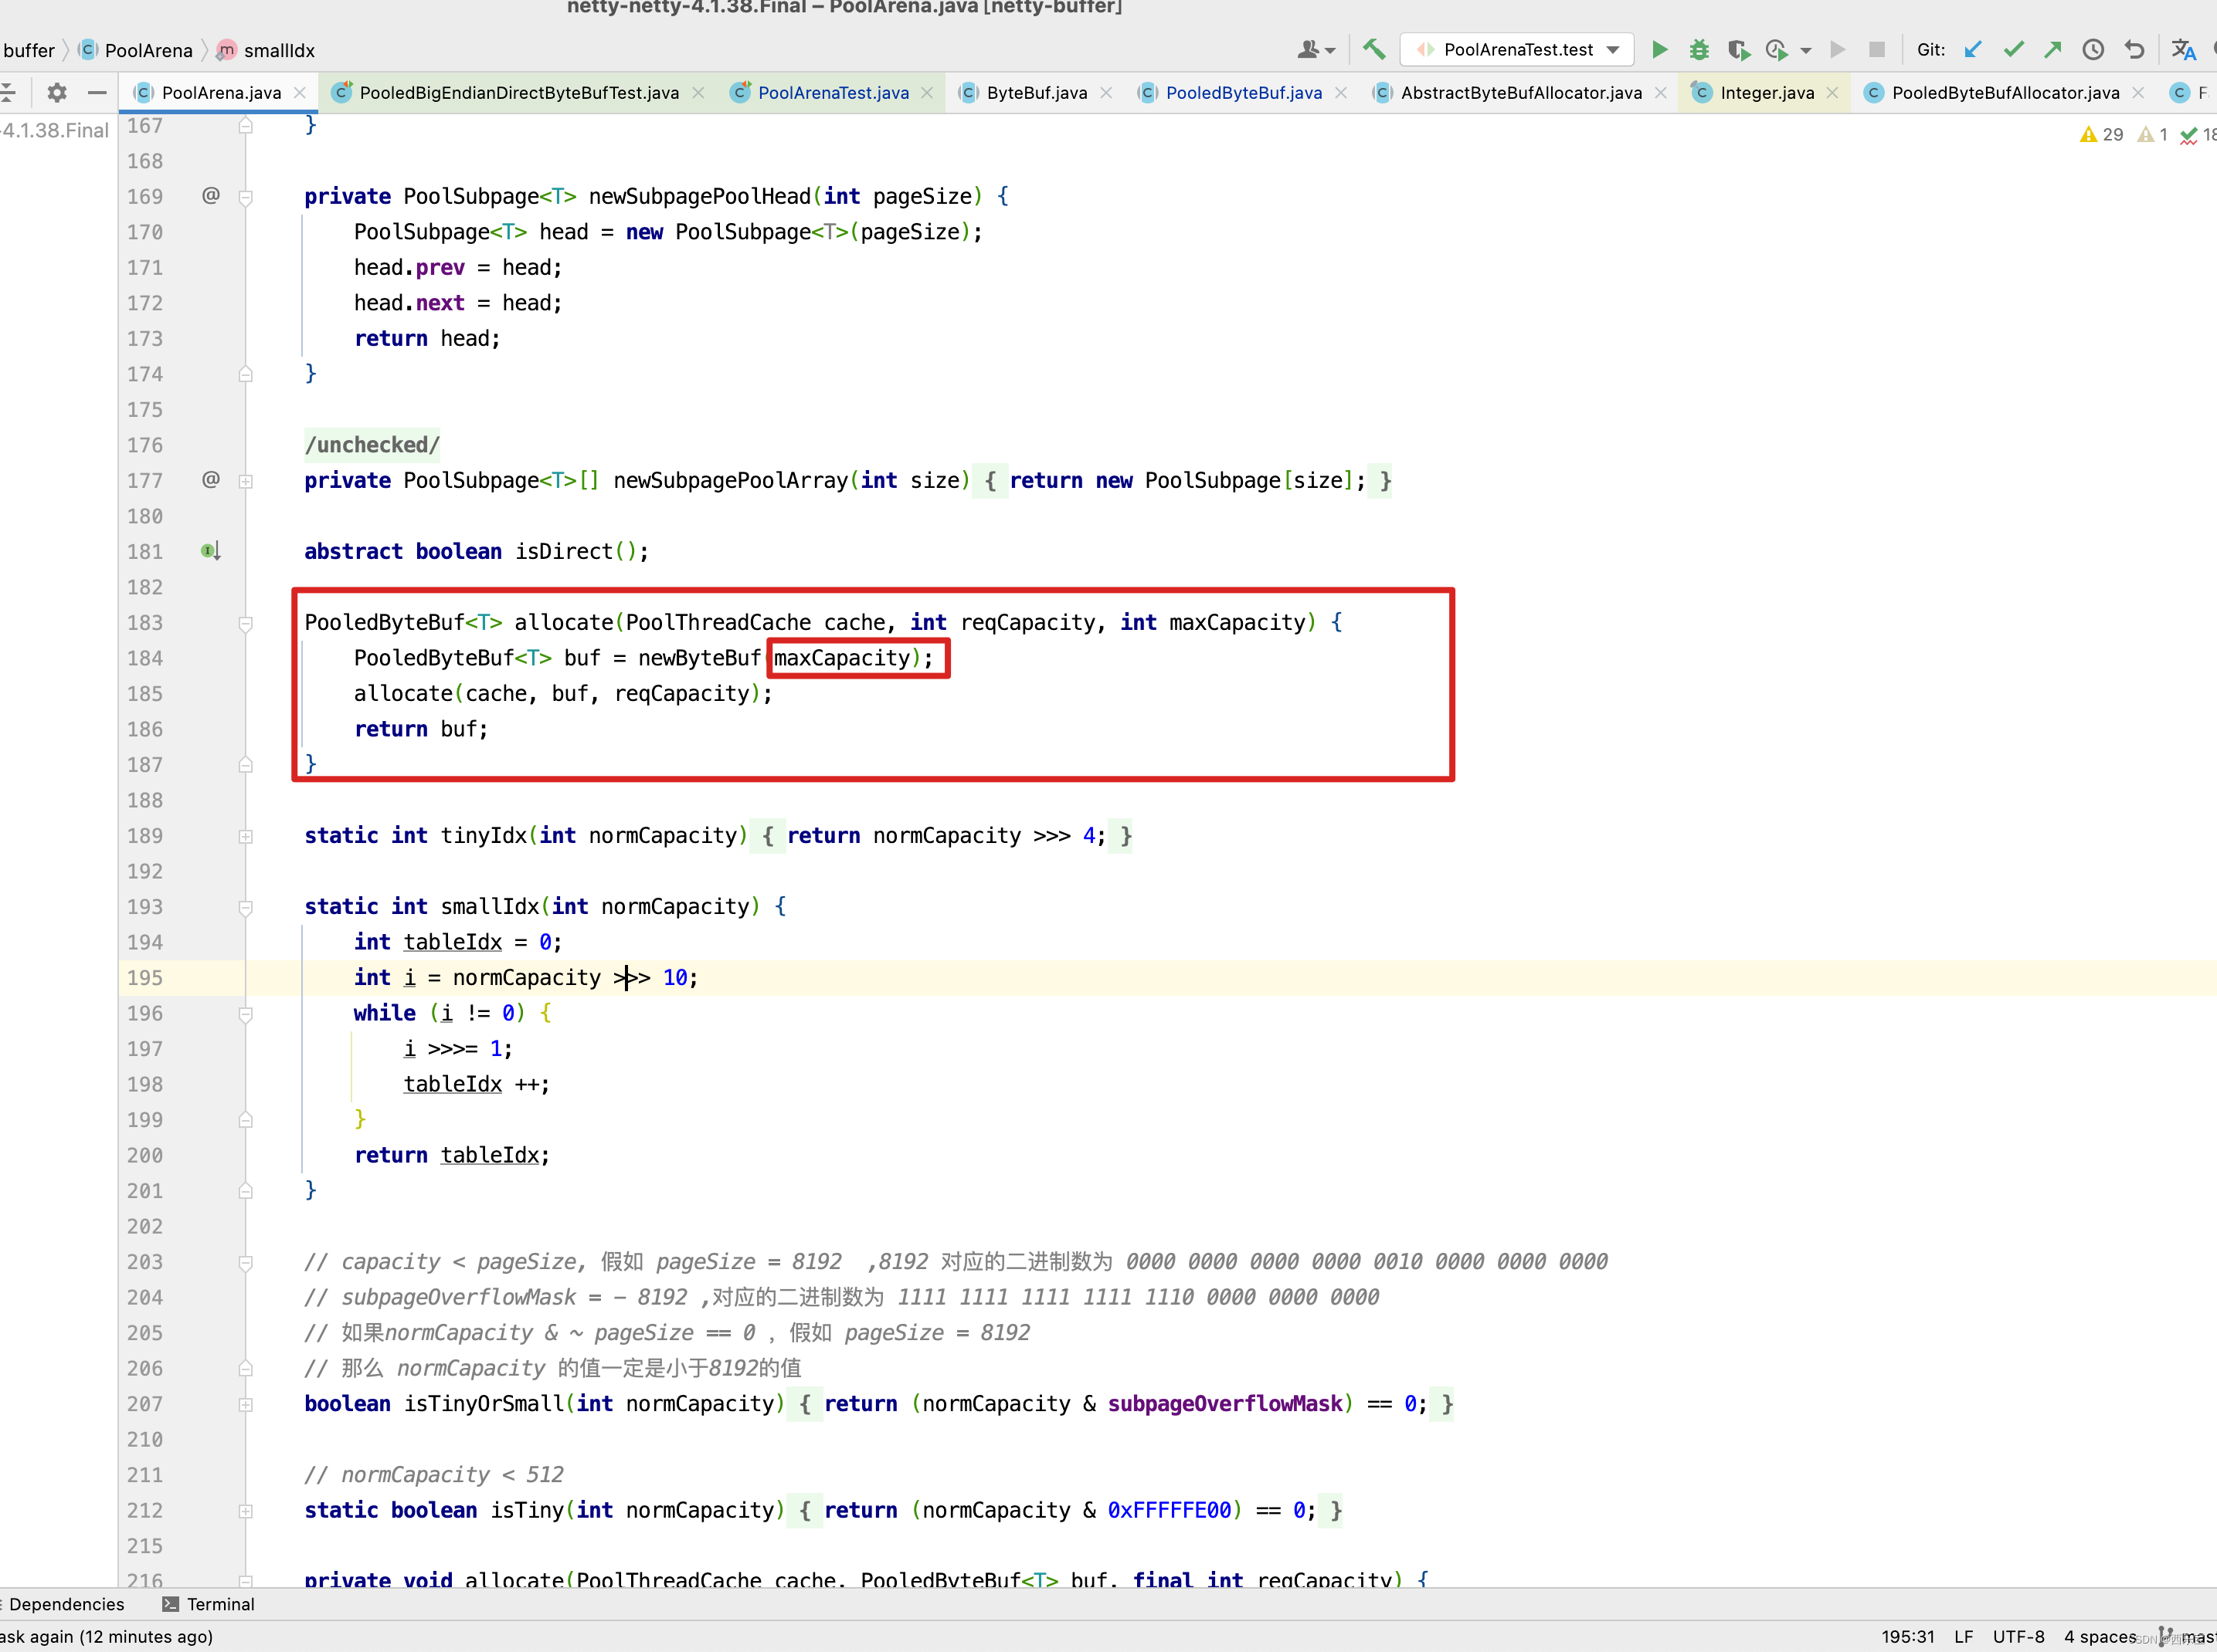Click the Build project hammer icon
Image resolution: width=2217 pixels, height=1652 pixels.
1373,49
